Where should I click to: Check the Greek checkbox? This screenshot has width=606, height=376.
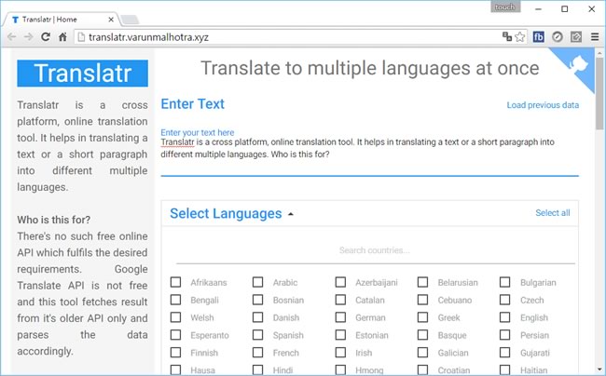pos(423,317)
